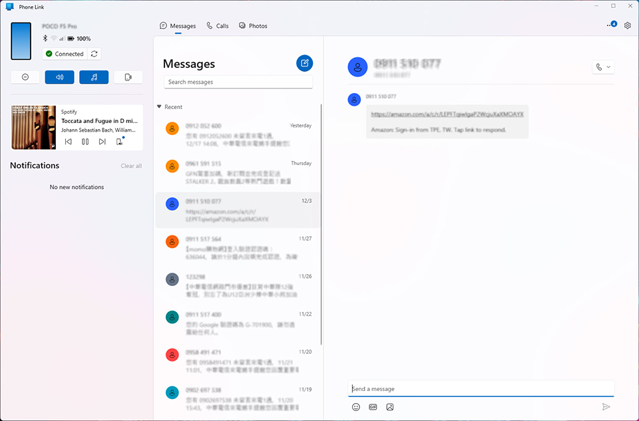Switch to the Calls tab
Image resolution: width=639 pixels, height=421 pixels.
pos(217,25)
